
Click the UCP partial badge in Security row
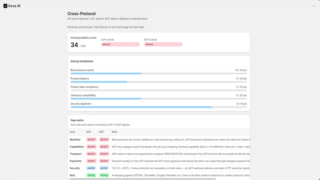[91, 168]
